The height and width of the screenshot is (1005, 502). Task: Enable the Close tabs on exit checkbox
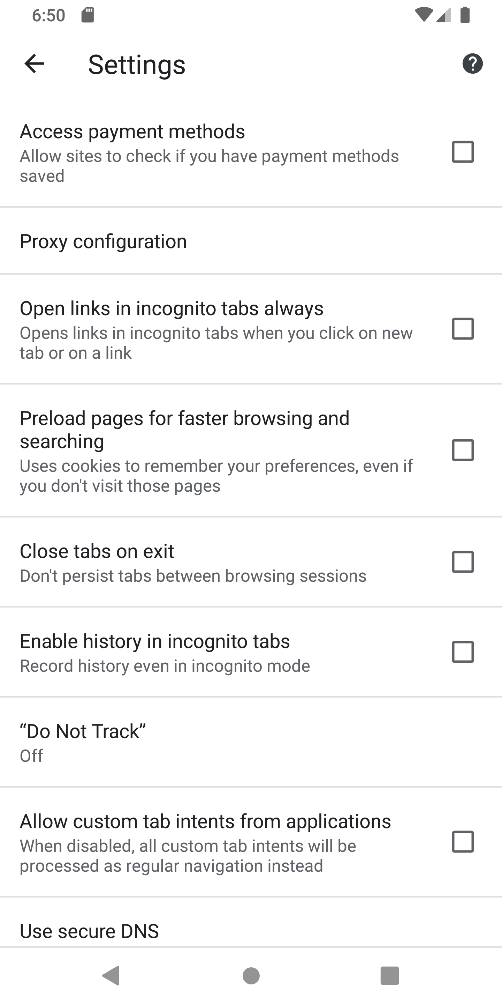463,562
